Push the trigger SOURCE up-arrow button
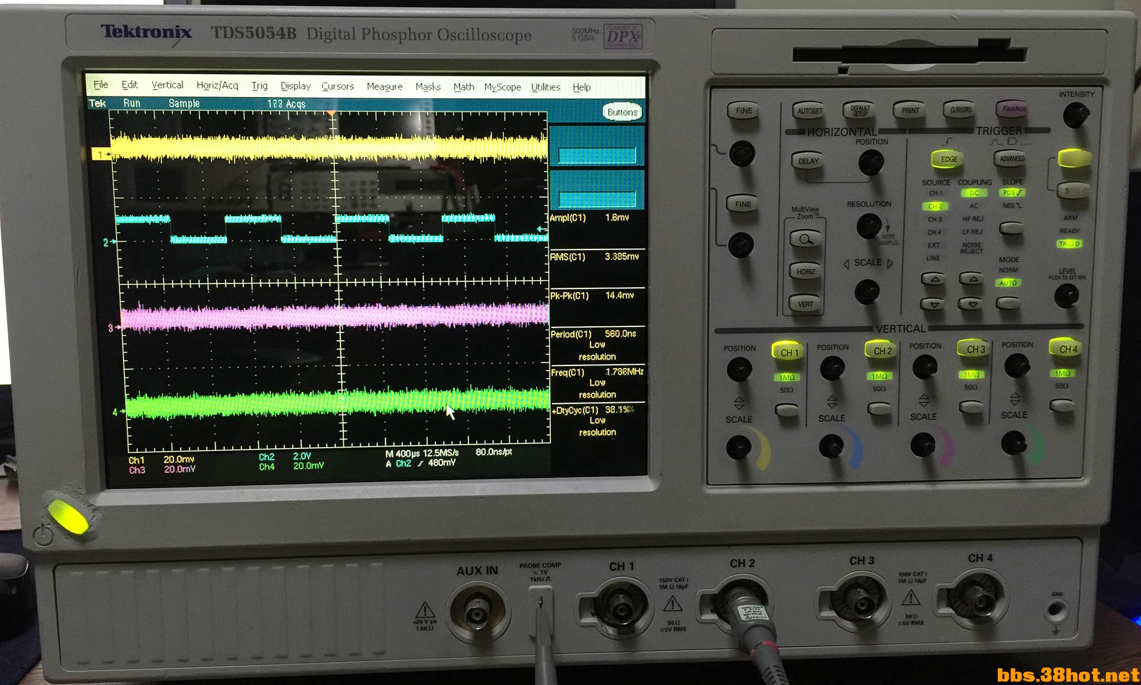The height and width of the screenshot is (685, 1141). pyautogui.click(x=934, y=278)
